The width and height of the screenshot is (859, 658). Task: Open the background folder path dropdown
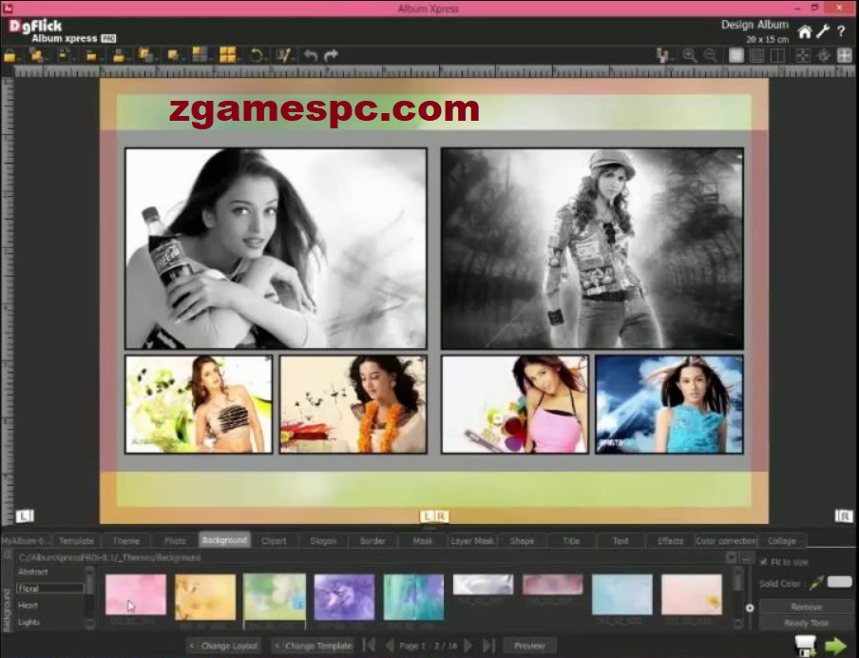tap(731, 557)
